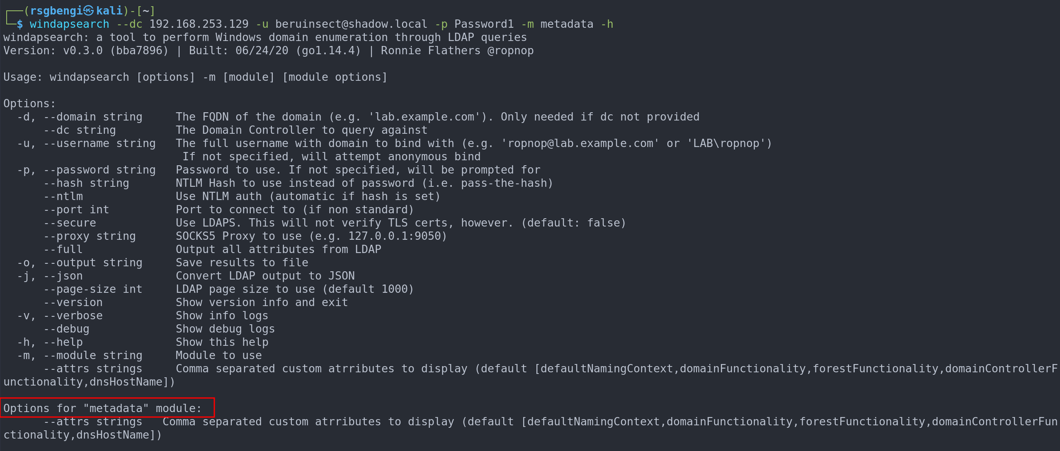Select the version string v0.3.0

click(82, 51)
